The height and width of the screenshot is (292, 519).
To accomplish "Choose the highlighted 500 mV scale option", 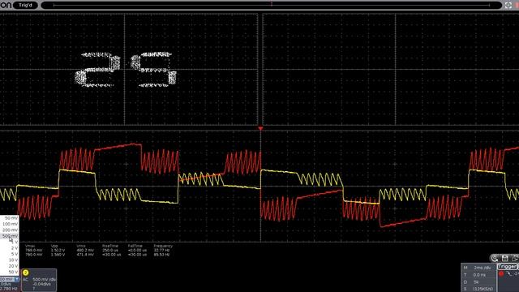I will click(x=9, y=236).
